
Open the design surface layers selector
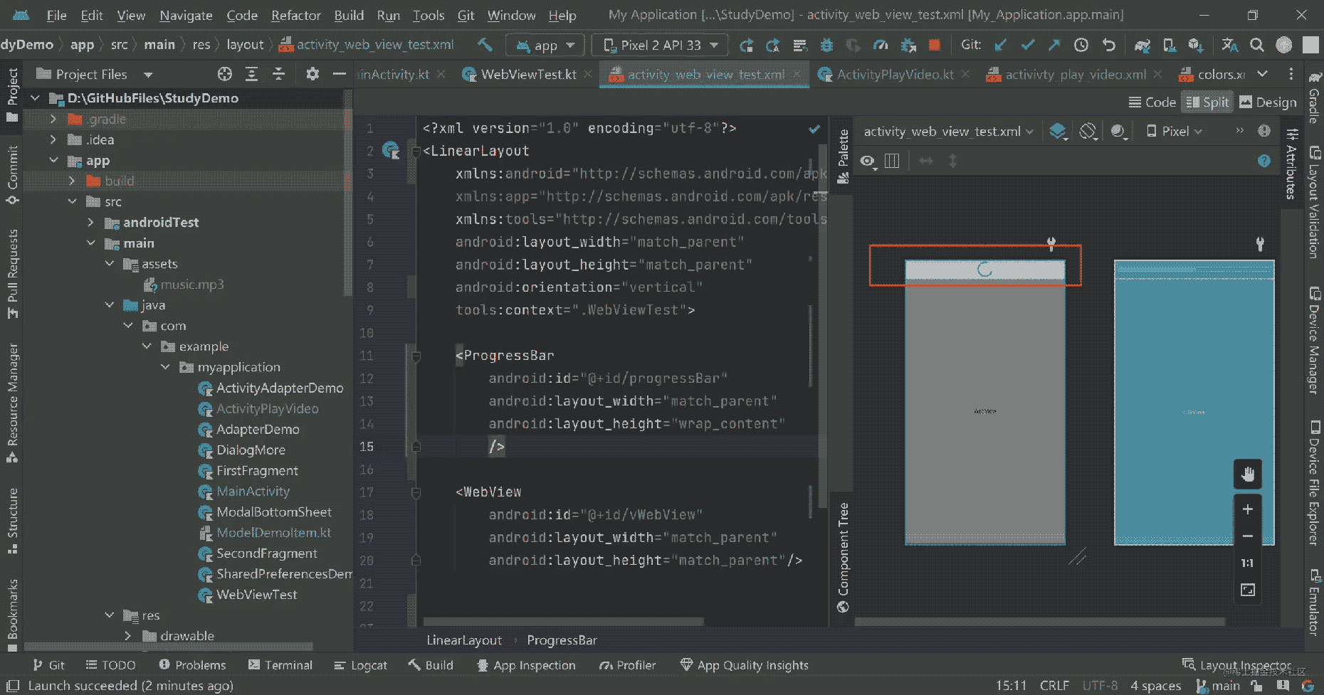1058,132
